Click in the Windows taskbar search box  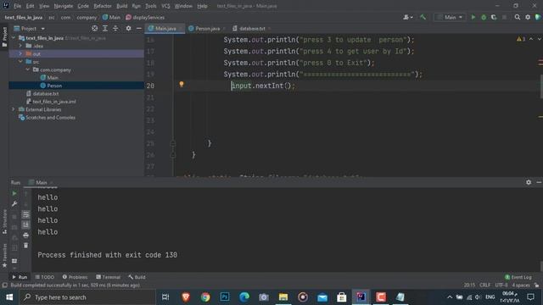[x=87, y=297]
